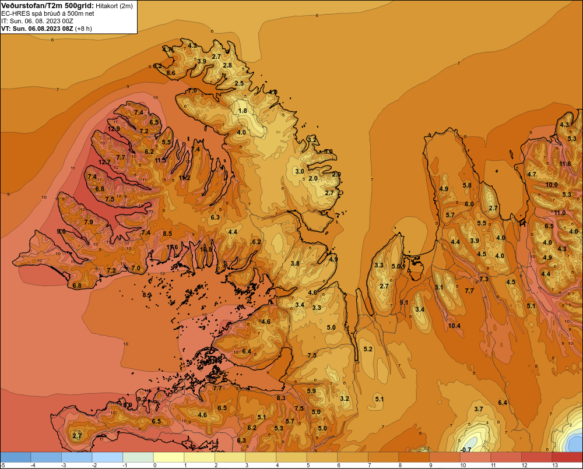The image size is (583, 469).
Task: Click the 8.5 temperature value
Action: pyautogui.click(x=167, y=234)
